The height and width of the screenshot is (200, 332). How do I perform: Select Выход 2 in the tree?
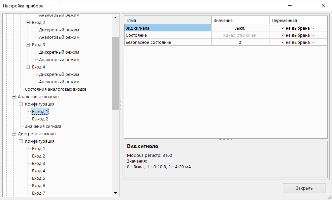[40, 119]
